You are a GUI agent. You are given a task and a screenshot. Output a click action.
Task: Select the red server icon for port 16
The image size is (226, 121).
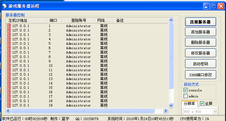(9, 92)
